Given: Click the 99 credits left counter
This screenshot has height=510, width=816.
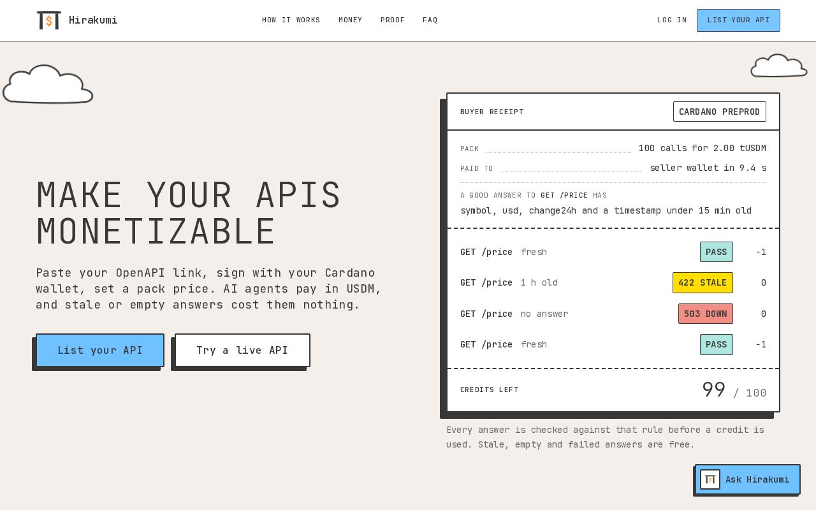Looking at the screenshot, I should (x=714, y=390).
